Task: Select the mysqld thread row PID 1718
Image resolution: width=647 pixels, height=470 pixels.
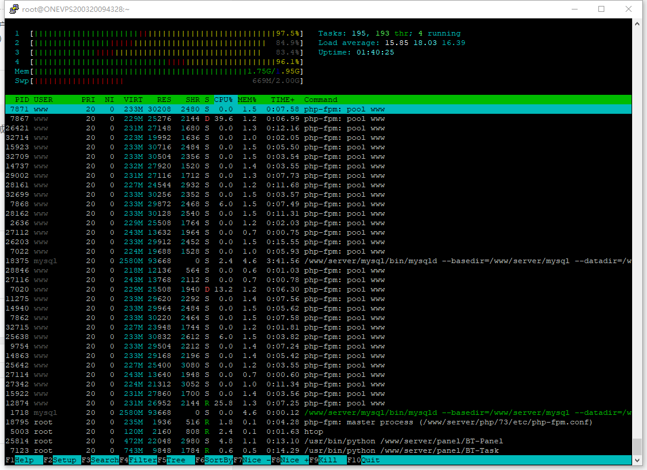Action: pyautogui.click(x=318, y=413)
